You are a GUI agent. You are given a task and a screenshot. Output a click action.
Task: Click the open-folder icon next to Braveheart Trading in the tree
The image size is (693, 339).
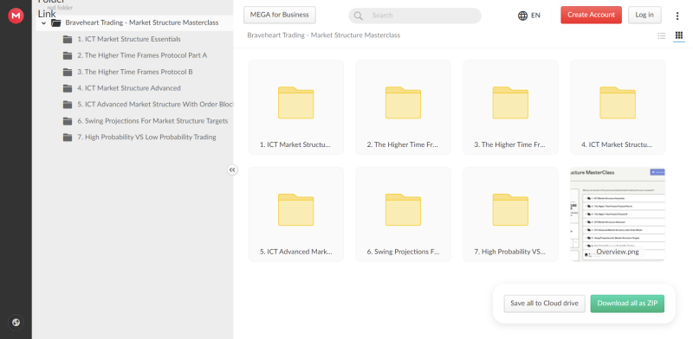(55, 23)
